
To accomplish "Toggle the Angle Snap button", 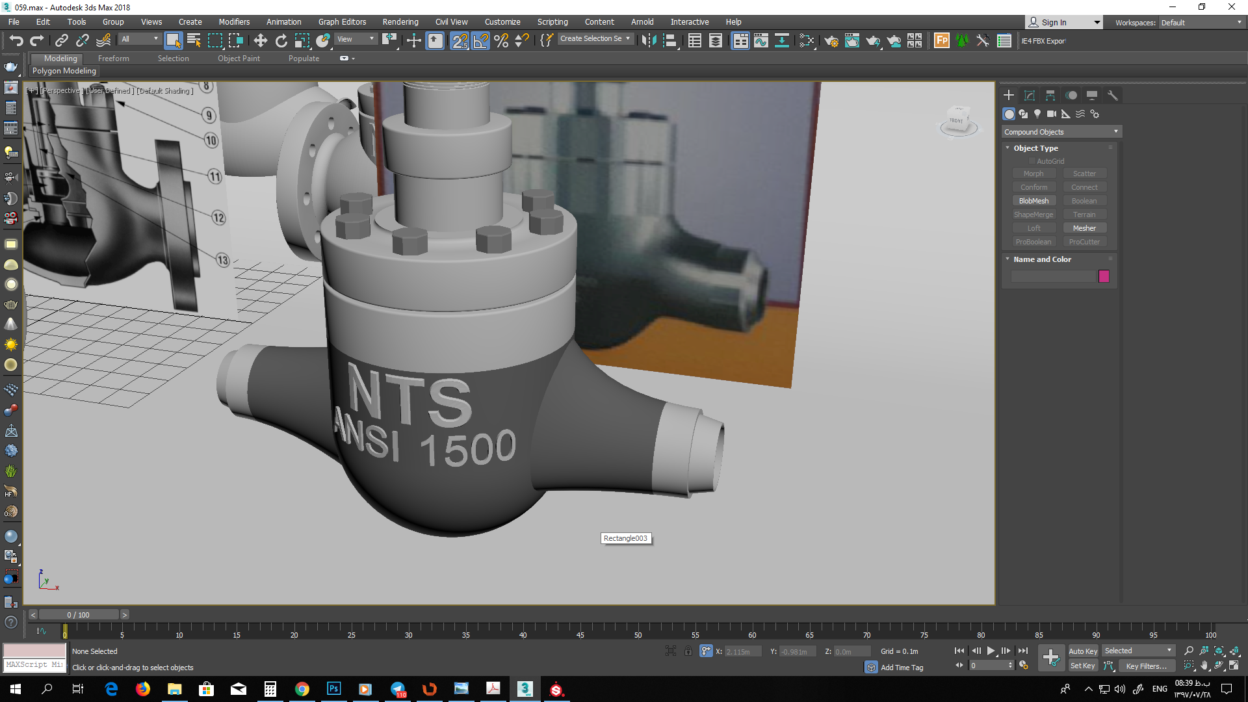I will [x=480, y=41].
